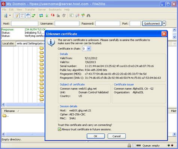
Task: Toggle synchronized browsing
Action: coord(83,16)
